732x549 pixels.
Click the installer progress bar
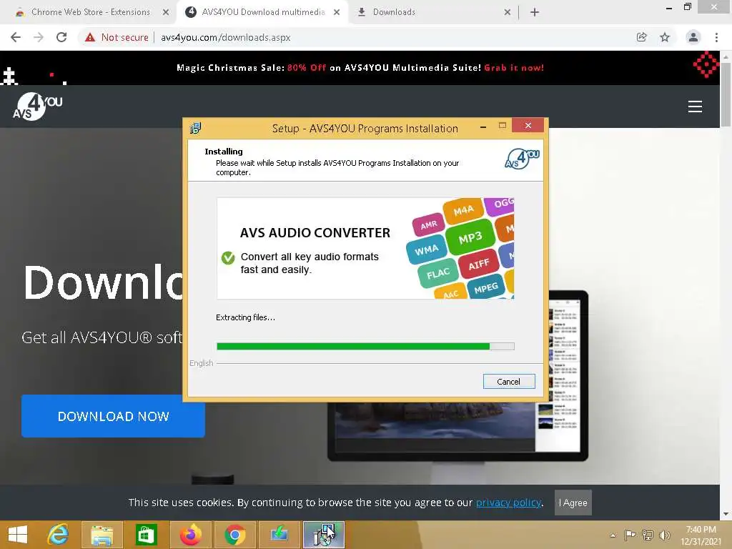click(x=365, y=346)
